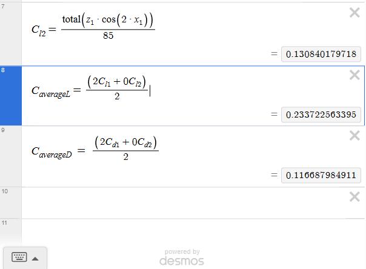Select the 0.233722563395 result box
Screen dimensions: 366x269
click(x=321, y=115)
